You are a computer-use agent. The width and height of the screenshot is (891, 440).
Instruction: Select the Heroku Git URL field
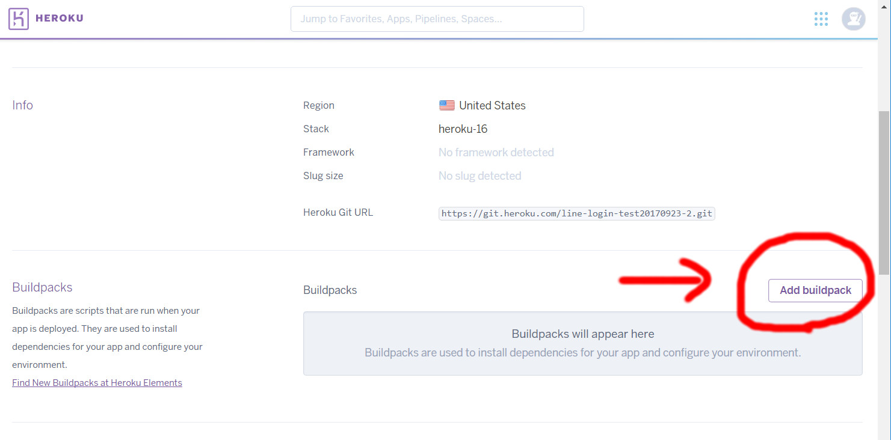pyautogui.click(x=576, y=213)
